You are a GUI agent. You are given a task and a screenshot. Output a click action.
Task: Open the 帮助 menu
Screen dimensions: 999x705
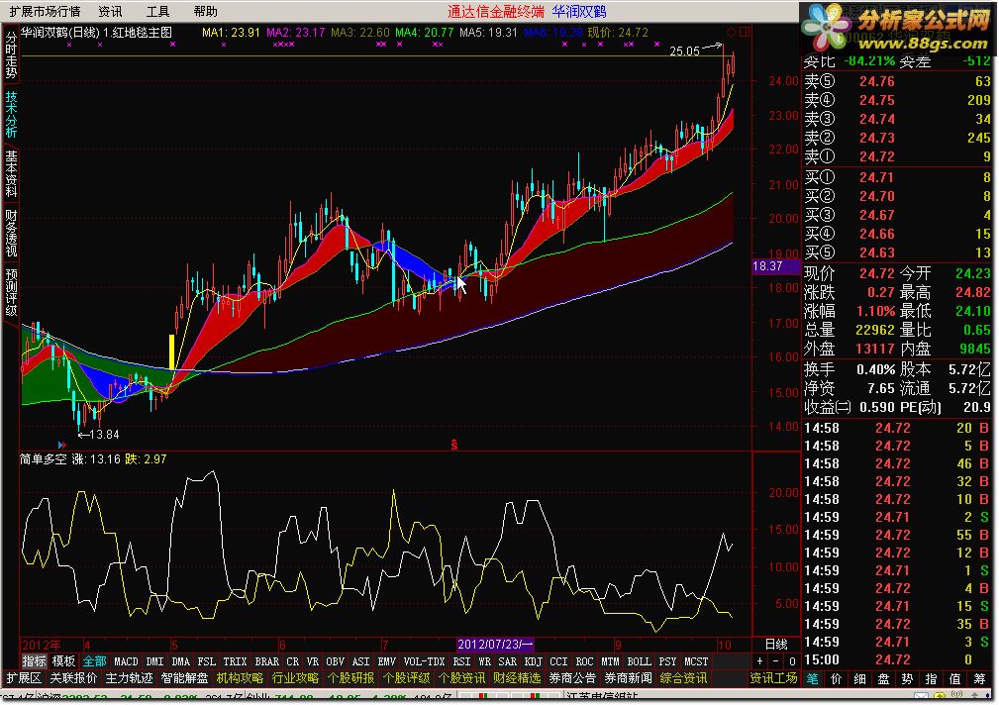tap(206, 12)
